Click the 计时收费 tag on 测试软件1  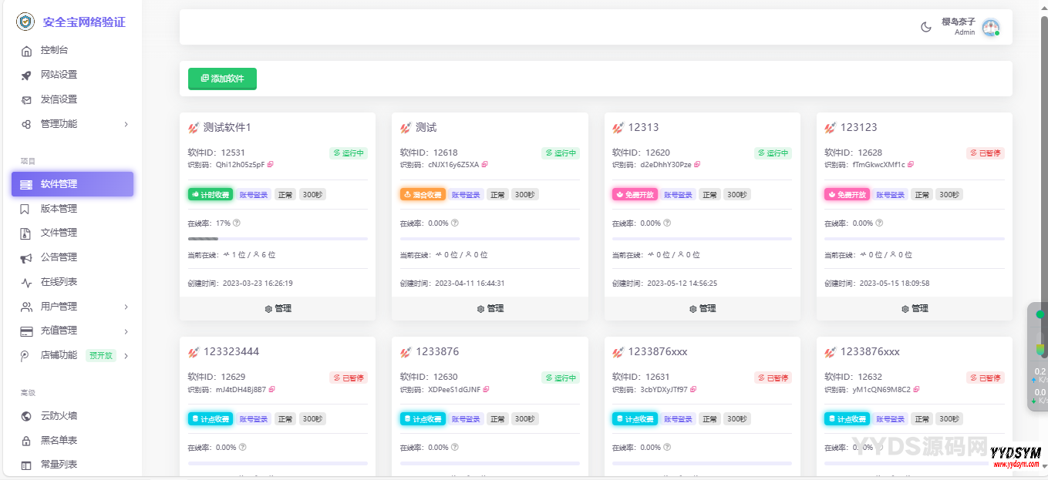(211, 195)
